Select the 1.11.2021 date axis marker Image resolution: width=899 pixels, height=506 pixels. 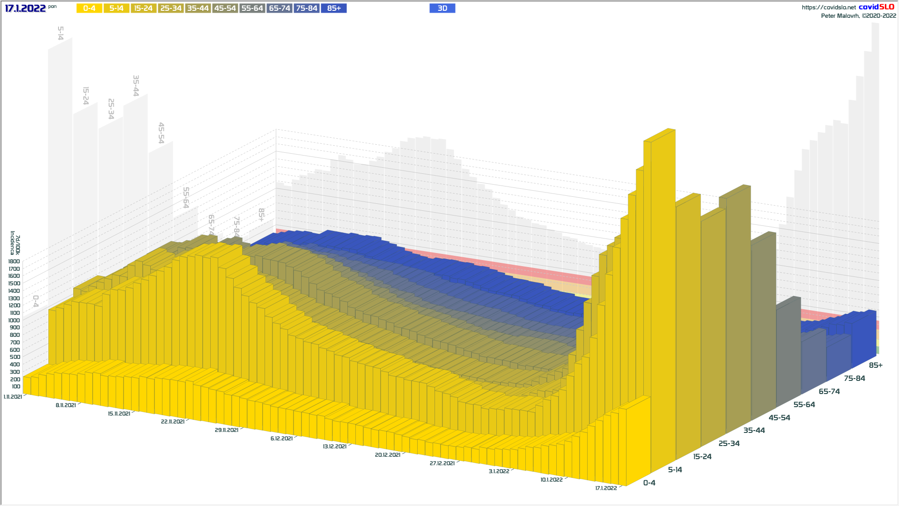[13, 397]
